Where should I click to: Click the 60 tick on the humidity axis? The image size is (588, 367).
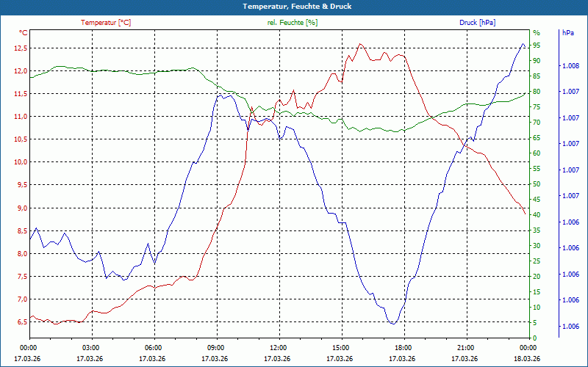(x=537, y=153)
